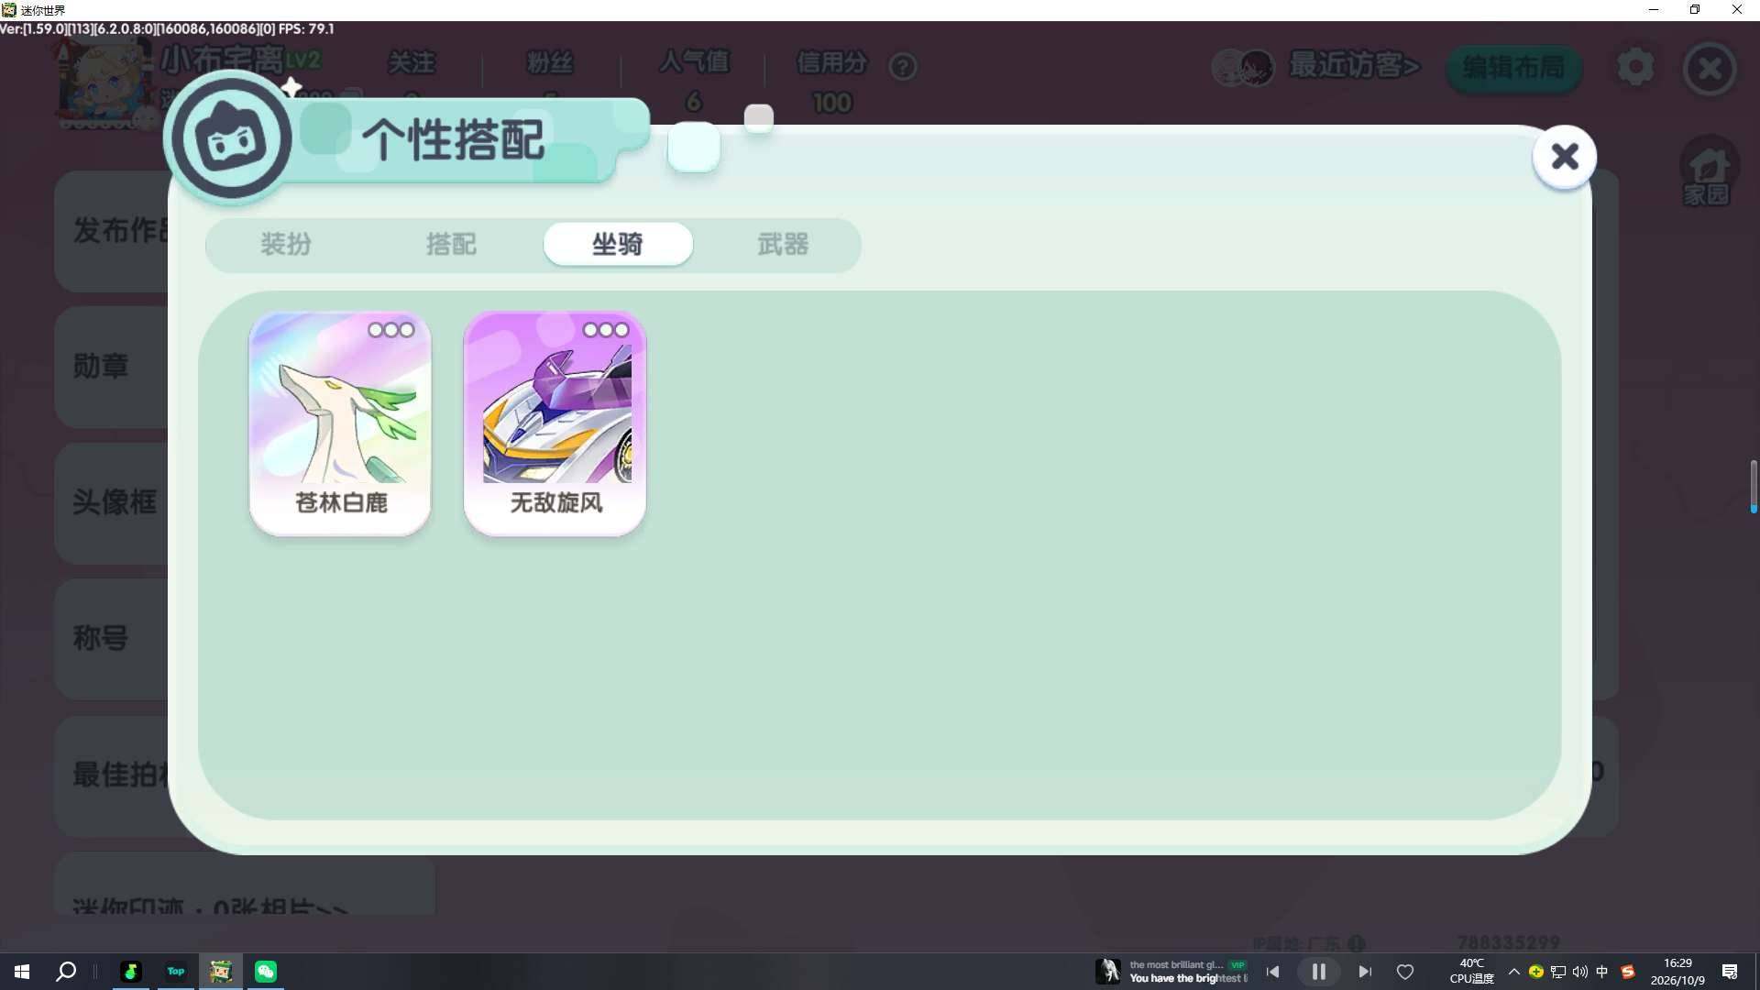Go to 家园 home icon
This screenshot has width=1760, height=990.
click(1708, 171)
